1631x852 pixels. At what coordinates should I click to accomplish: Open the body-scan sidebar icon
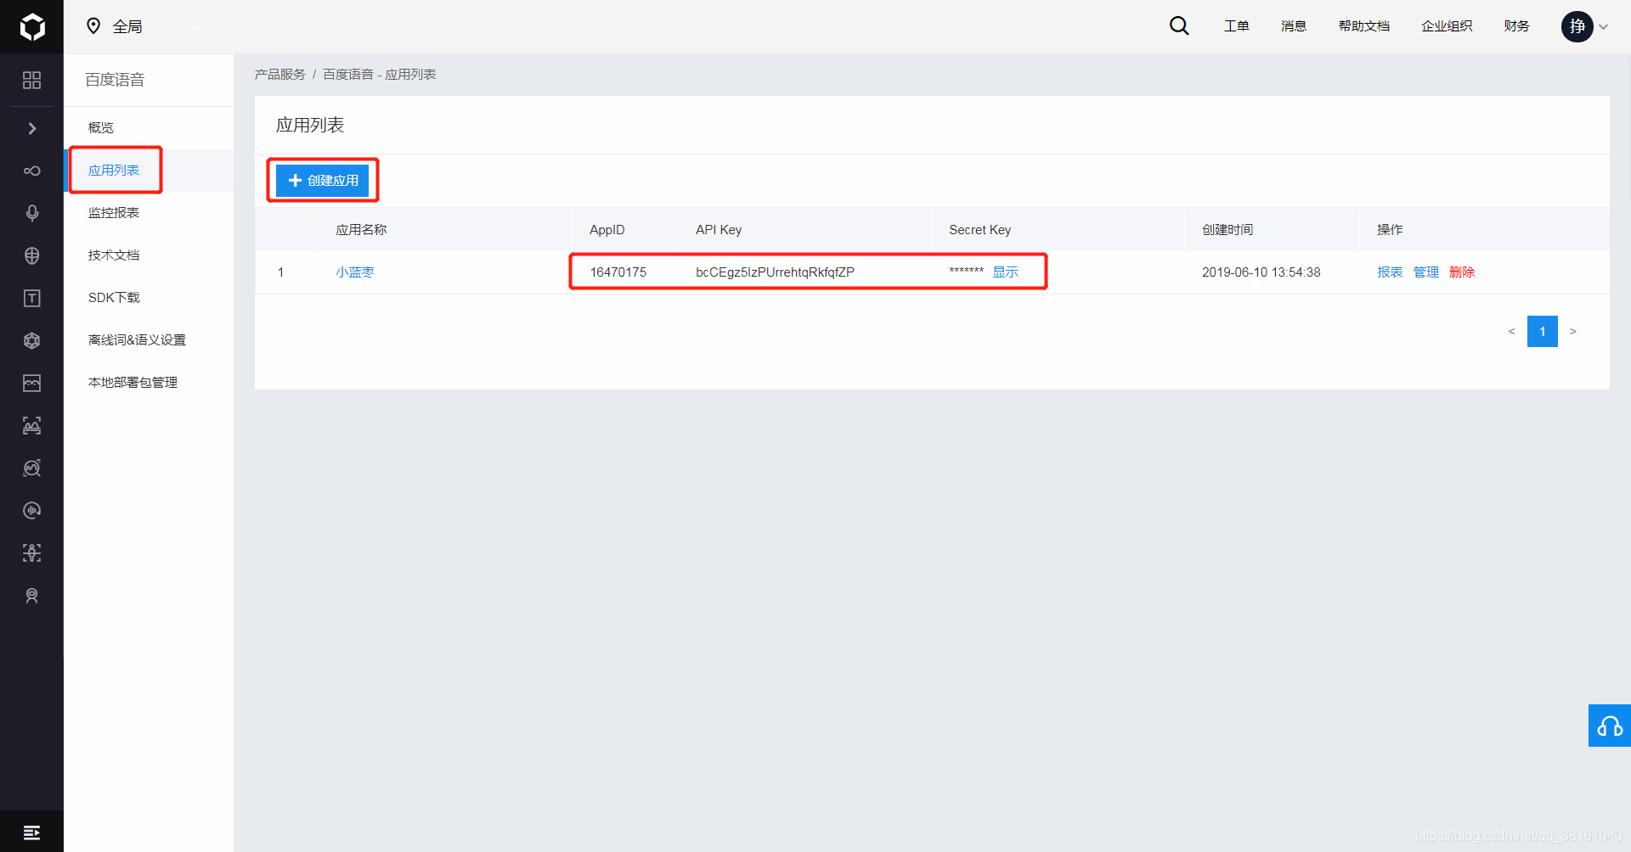coord(32,552)
